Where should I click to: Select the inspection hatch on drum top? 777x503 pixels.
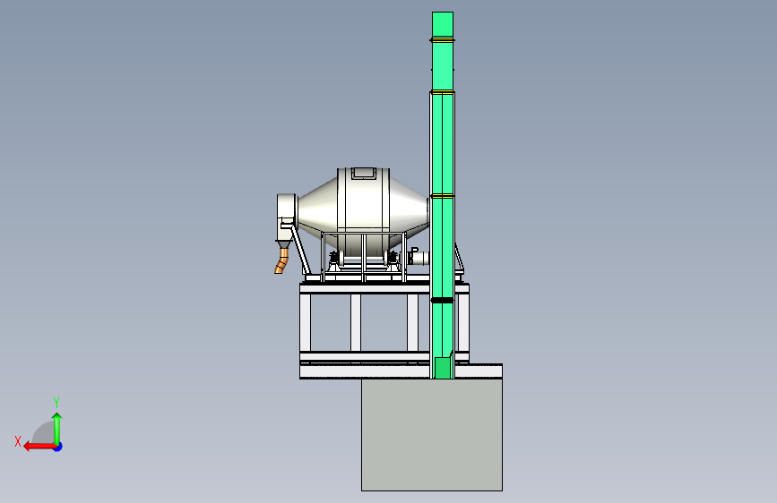point(363,174)
